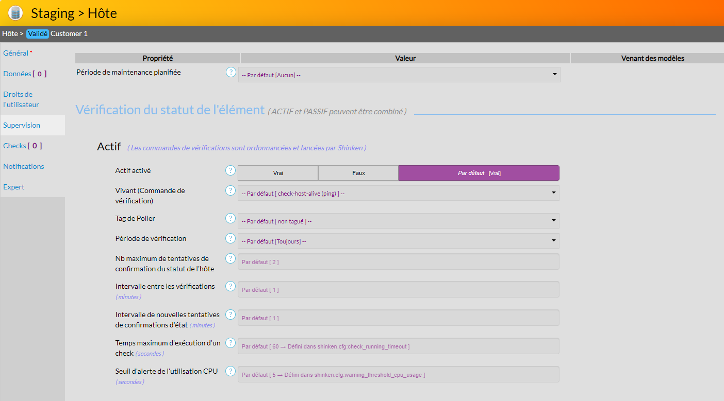Click the Temps maximum d'exécution input field
The width and height of the screenshot is (724, 401).
pos(398,346)
